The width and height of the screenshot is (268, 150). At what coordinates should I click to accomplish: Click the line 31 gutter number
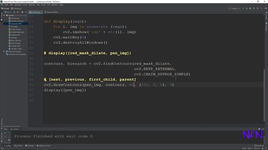point(31,64)
